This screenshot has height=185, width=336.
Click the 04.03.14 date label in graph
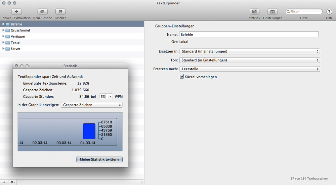click(88, 143)
